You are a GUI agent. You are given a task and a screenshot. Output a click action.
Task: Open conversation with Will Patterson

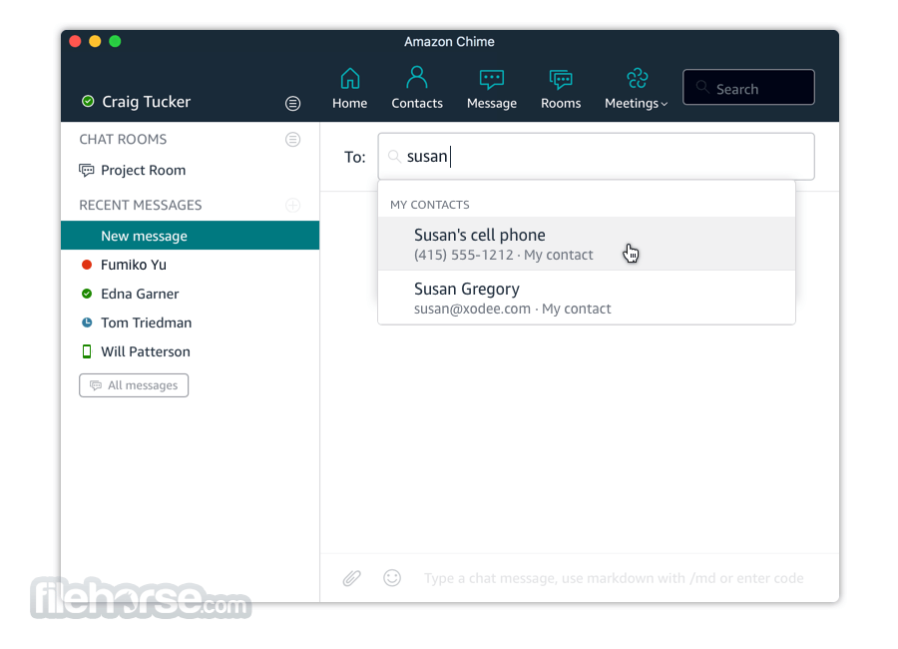(191, 352)
